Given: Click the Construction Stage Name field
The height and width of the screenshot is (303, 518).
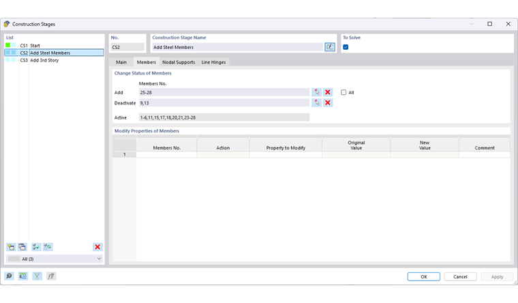Looking at the screenshot, I should pos(237,47).
